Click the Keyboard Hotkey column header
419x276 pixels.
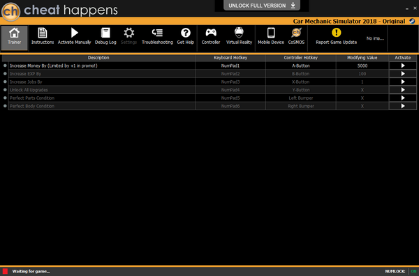230,58
